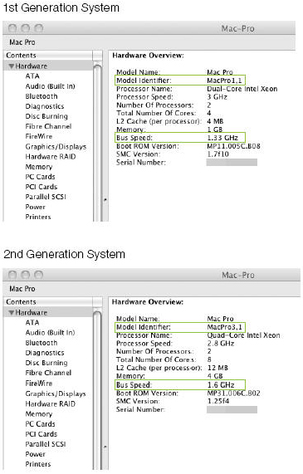Open Memory in the bottom window sidebar
The height and width of the screenshot is (474, 303).
pos(39,413)
